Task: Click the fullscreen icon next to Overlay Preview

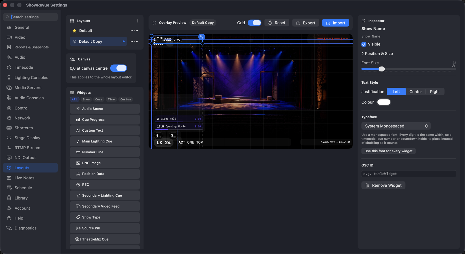Action: 154,23
